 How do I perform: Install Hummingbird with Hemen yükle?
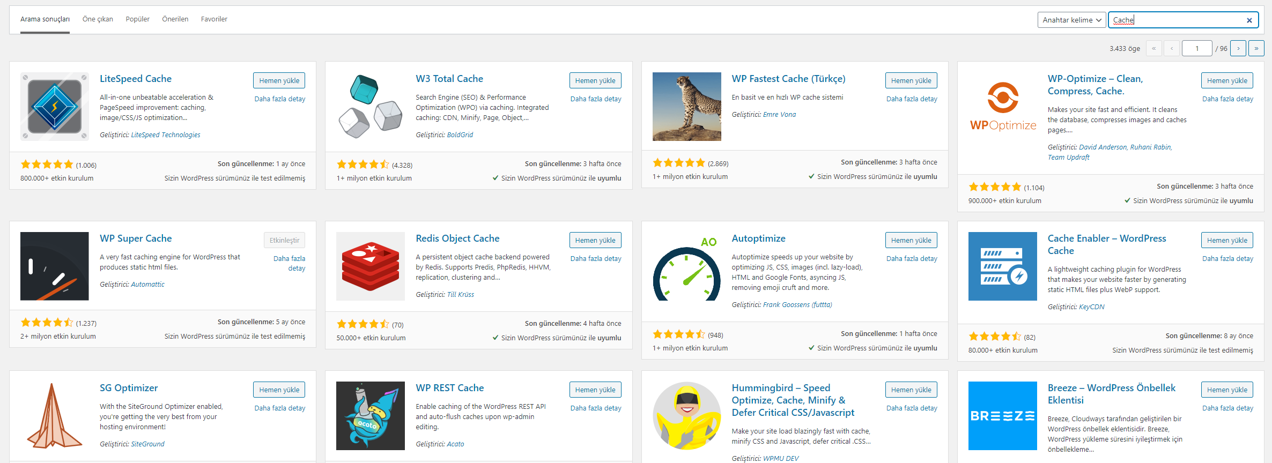(912, 390)
